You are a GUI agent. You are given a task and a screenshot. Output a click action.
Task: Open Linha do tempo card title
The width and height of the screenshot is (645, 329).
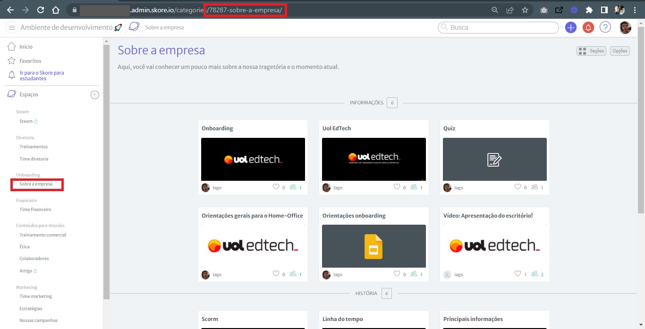tap(343, 319)
